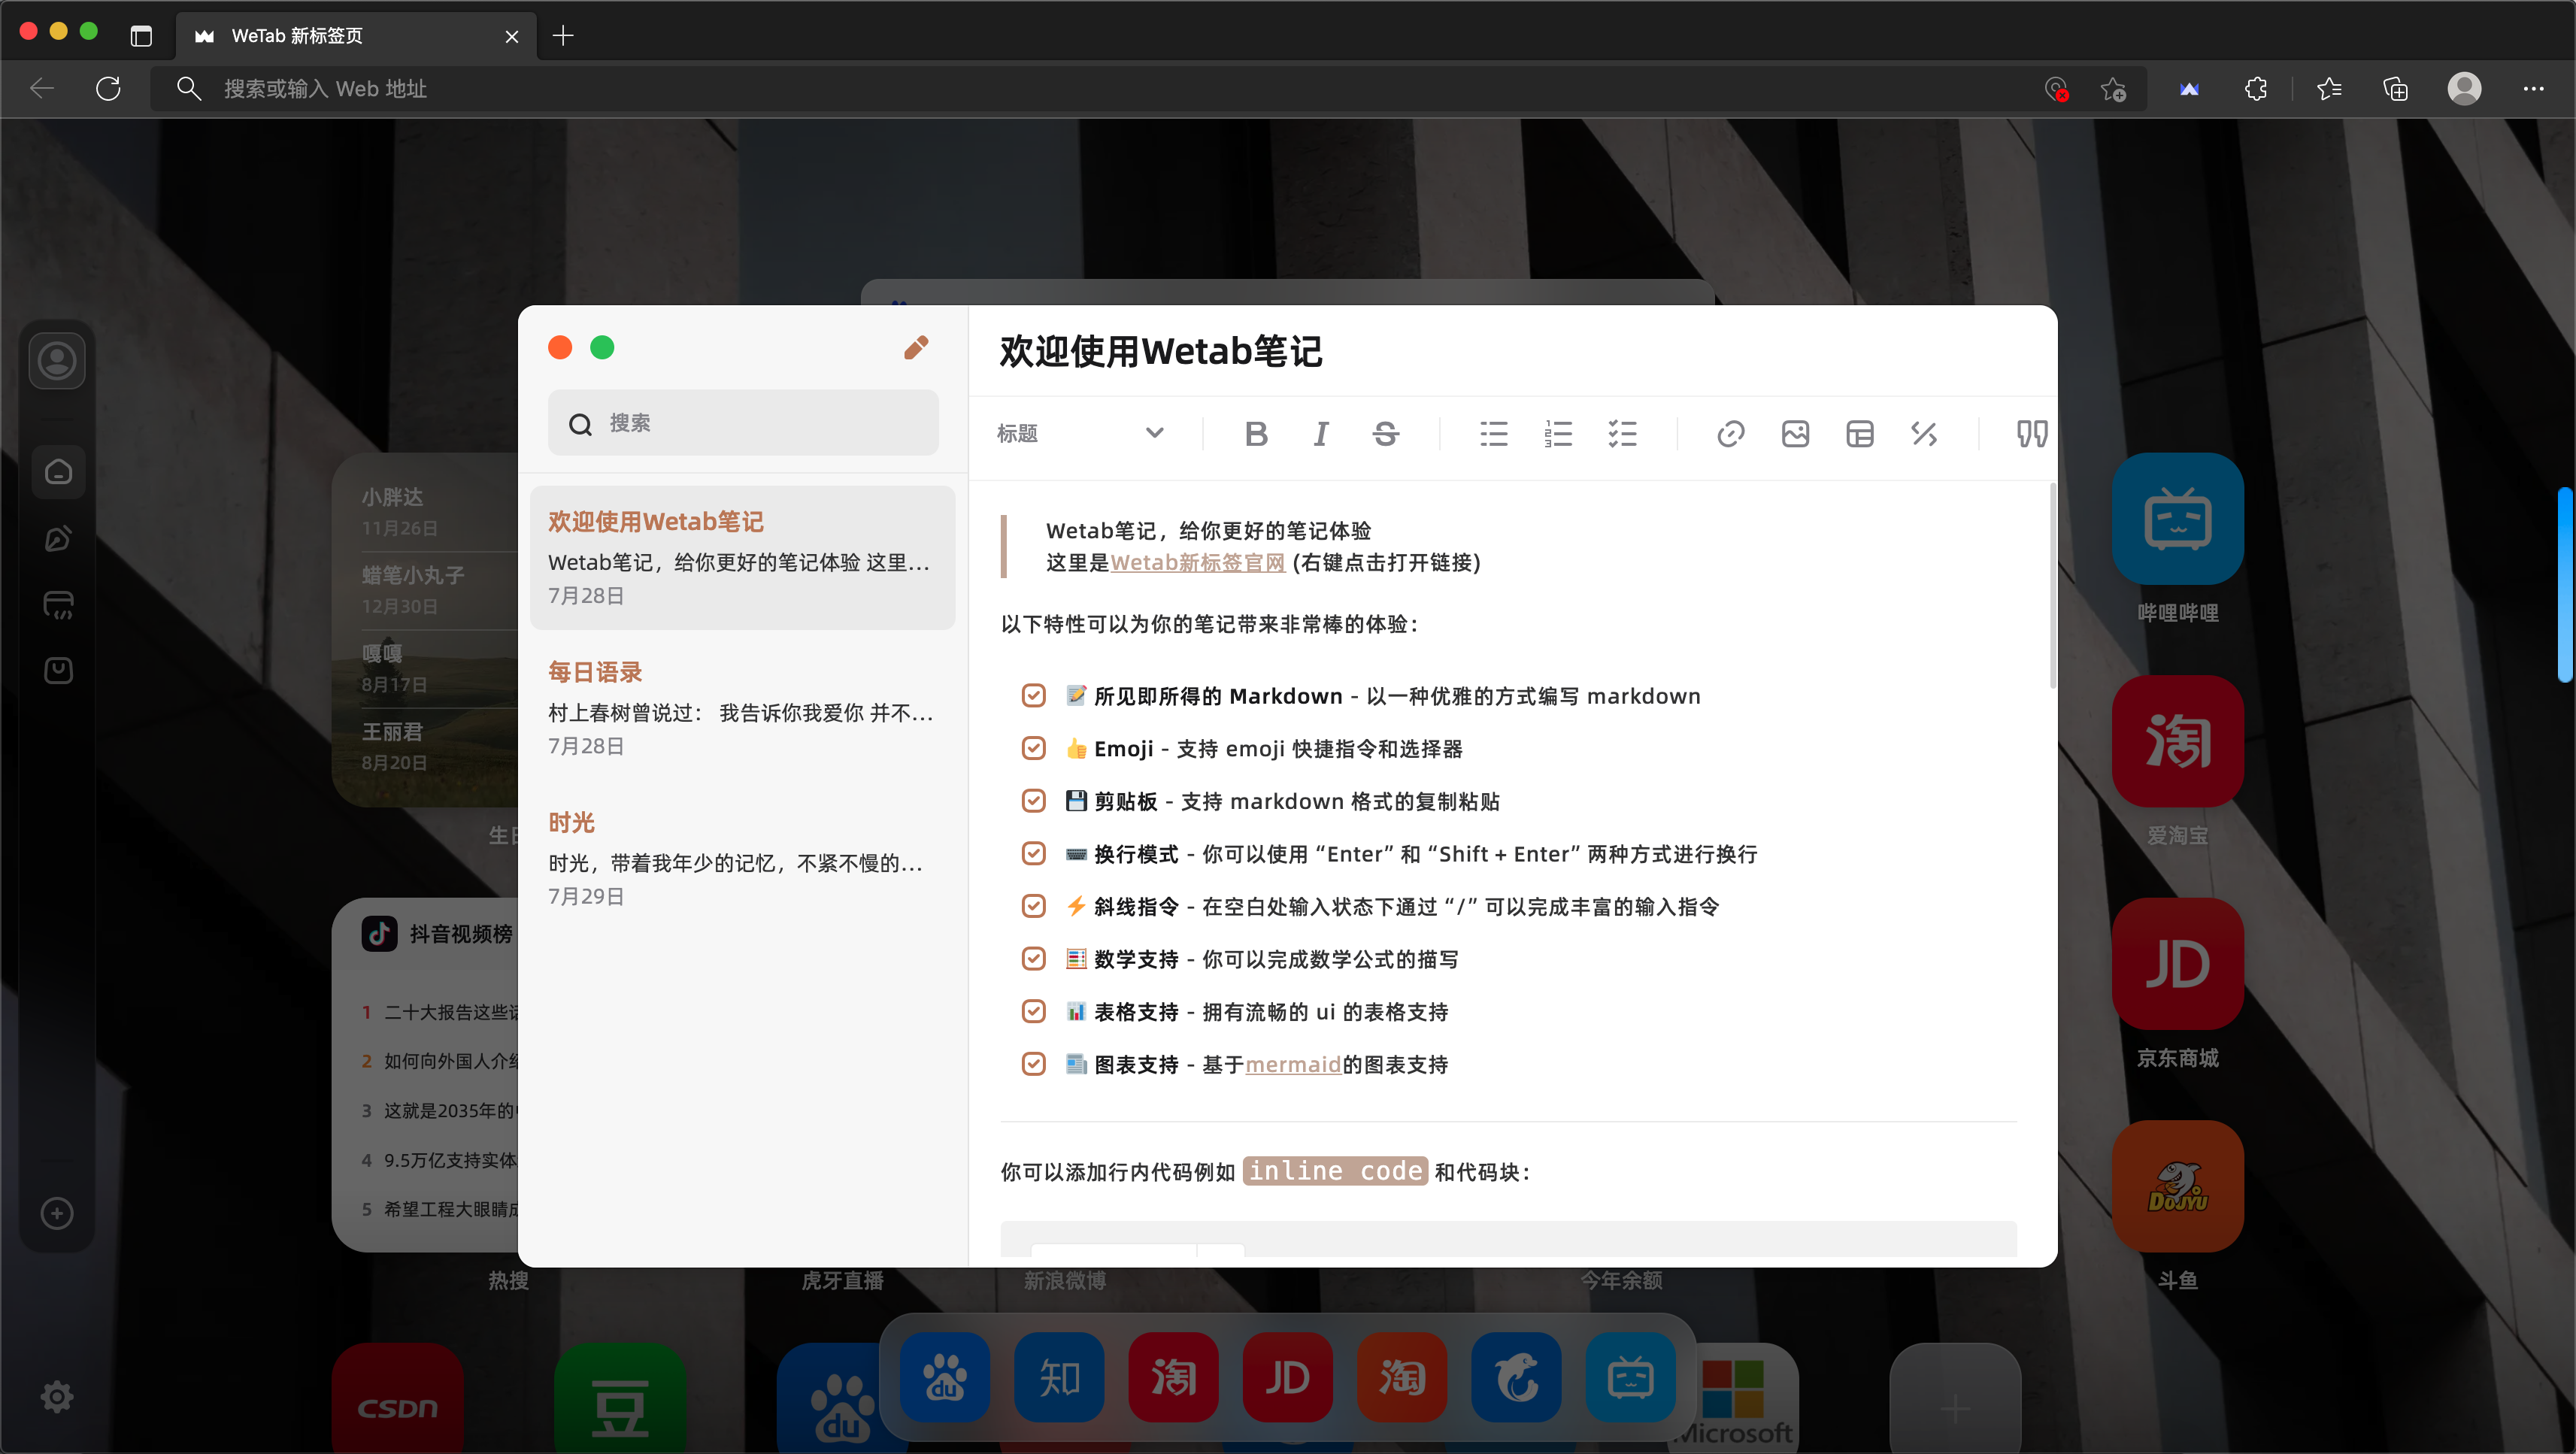2576x1454 pixels.
Task: Open the browser favorites list
Action: [2329, 89]
